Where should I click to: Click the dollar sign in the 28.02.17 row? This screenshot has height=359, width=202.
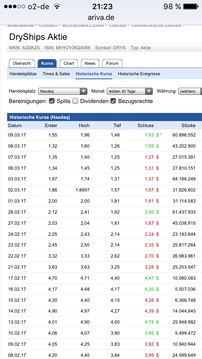tap(157, 212)
